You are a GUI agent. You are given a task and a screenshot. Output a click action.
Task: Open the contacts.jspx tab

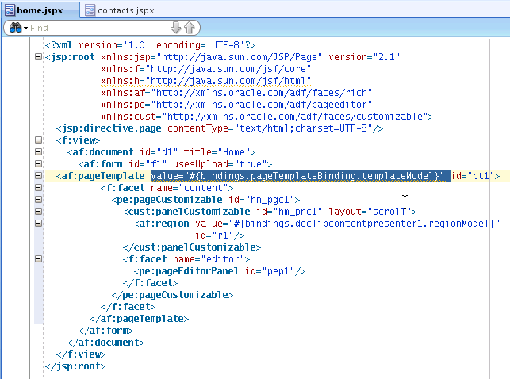[x=120, y=10]
